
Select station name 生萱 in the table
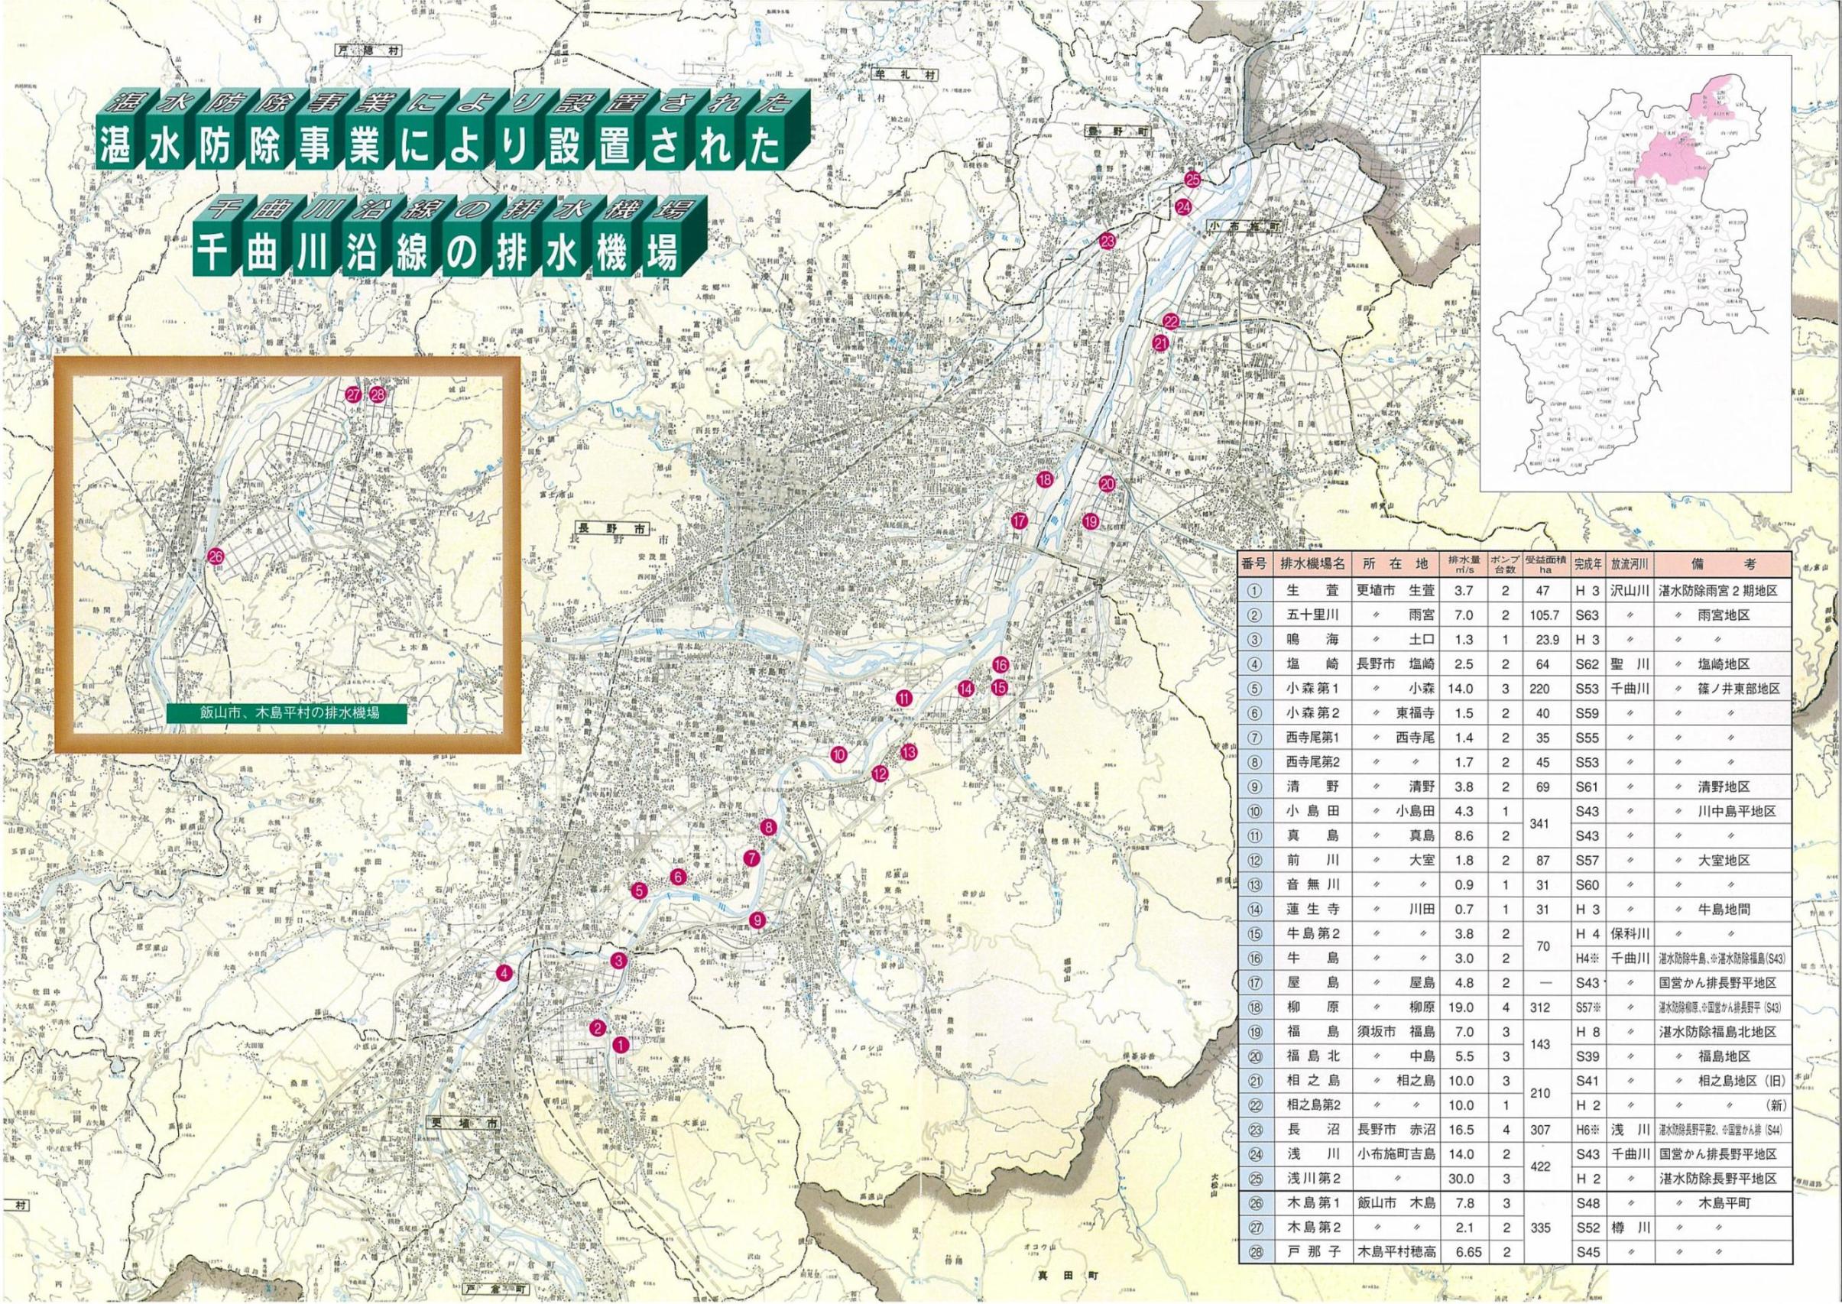coord(1312,590)
